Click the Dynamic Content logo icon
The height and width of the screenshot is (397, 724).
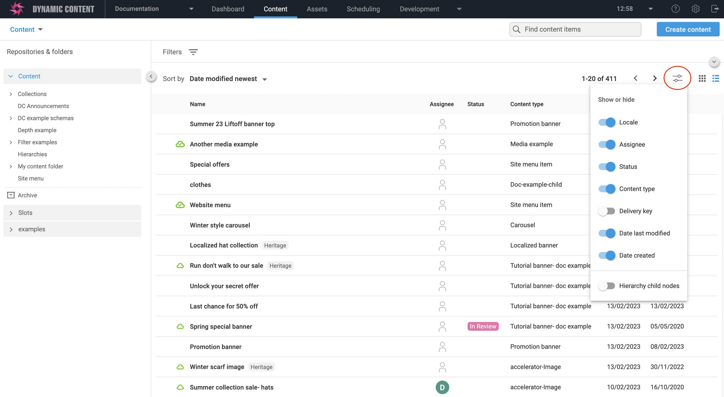(16, 8)
